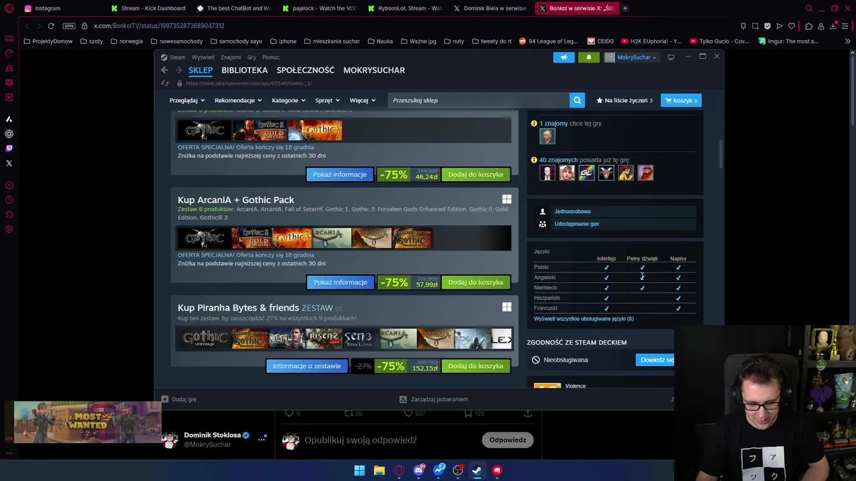856x481 pixels.
Task: Open Twitch panel in Opera sidebar
Action: 9,148
